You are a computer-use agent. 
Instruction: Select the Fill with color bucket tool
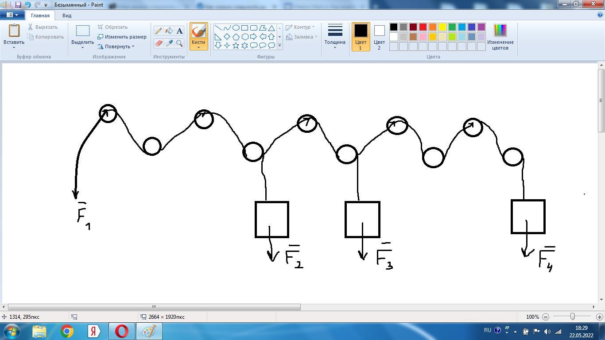click(169, 31)
